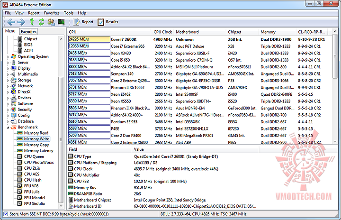Select the ACPI tree icon
The width and height of the screenshot is (341, 220).
tap(20, 51)
